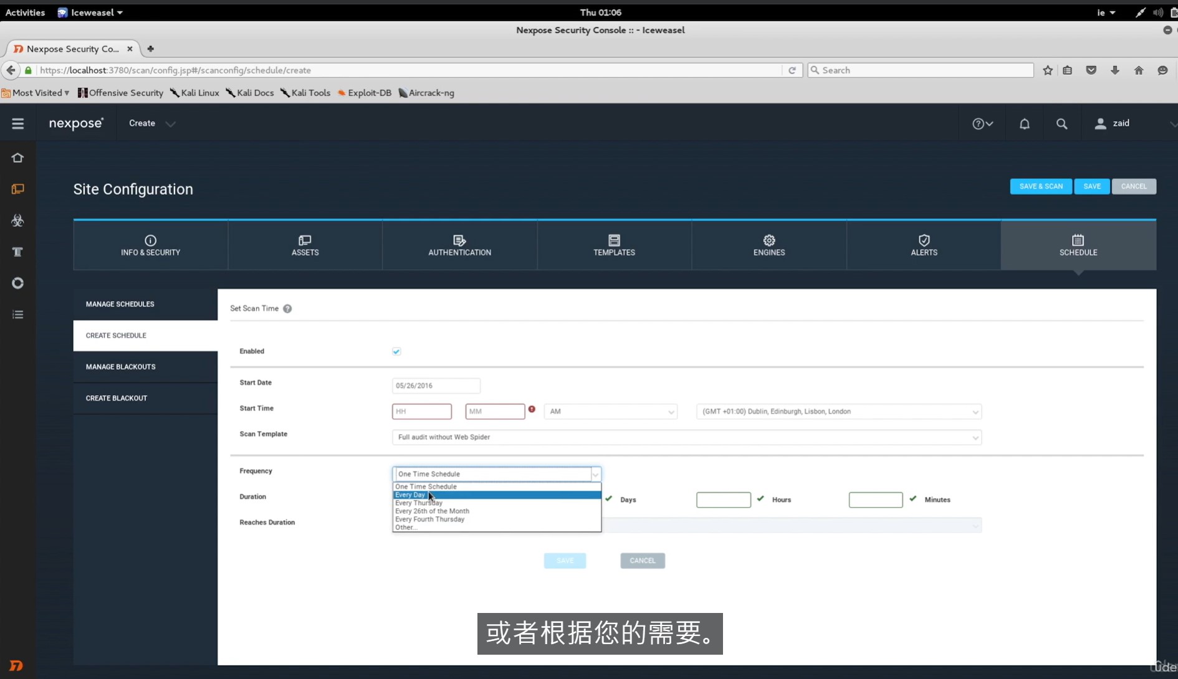
Task: Click the Save & Scan button
Action: pyautogui.click(x=1040, y=186)
